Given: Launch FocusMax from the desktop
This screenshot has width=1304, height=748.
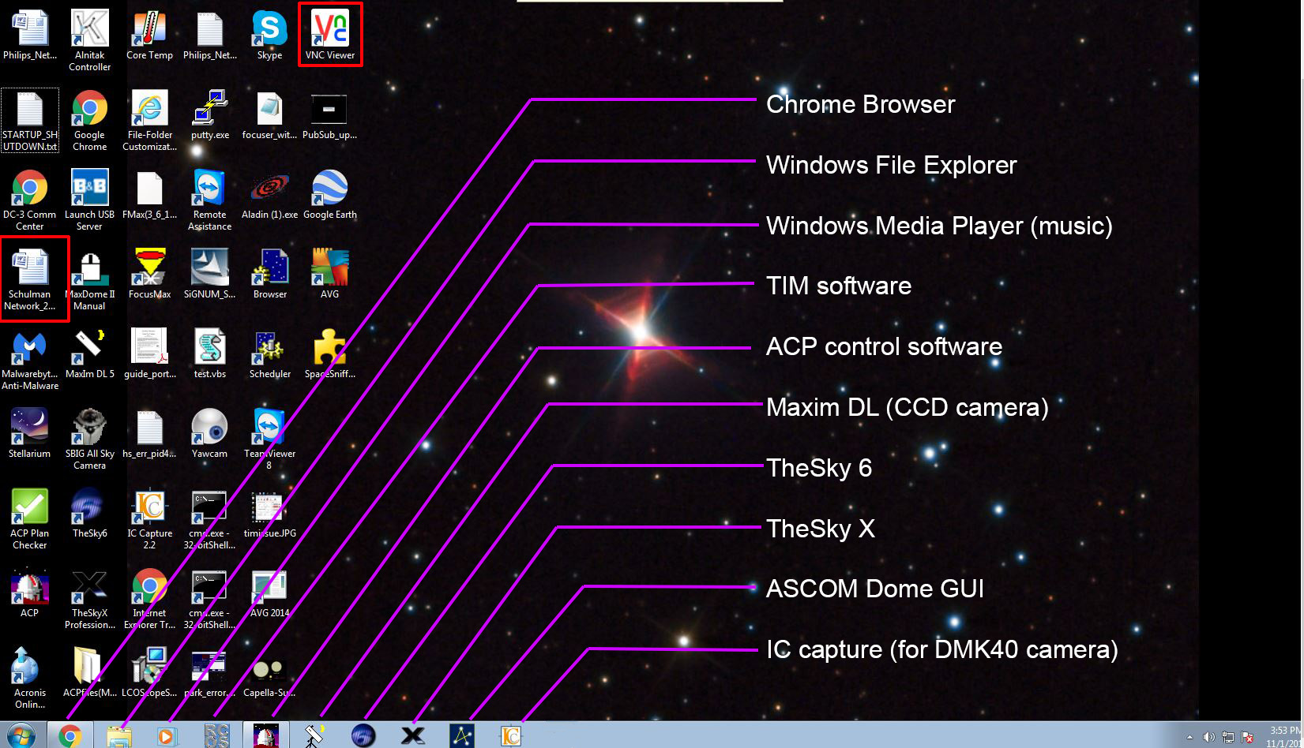Looking at the screenshot, I should 149,274.
